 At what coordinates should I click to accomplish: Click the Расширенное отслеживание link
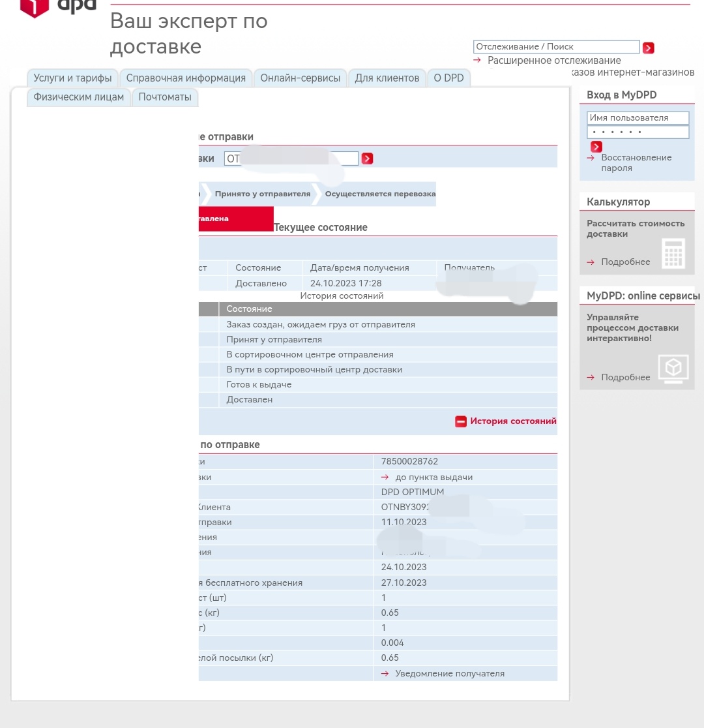[x=554, y=61]
